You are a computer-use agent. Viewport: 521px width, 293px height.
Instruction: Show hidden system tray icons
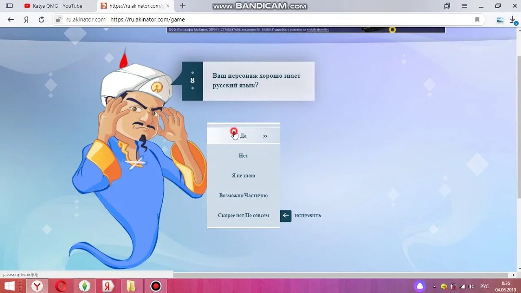(x=434, y=286)
